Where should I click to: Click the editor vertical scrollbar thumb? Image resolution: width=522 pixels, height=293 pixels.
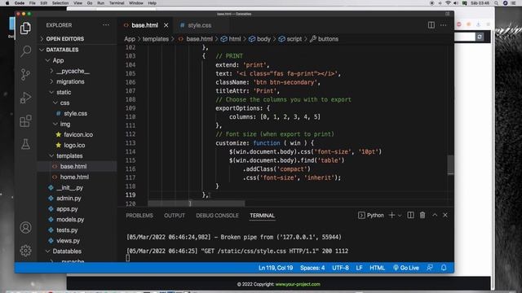[x=450, y=164]
